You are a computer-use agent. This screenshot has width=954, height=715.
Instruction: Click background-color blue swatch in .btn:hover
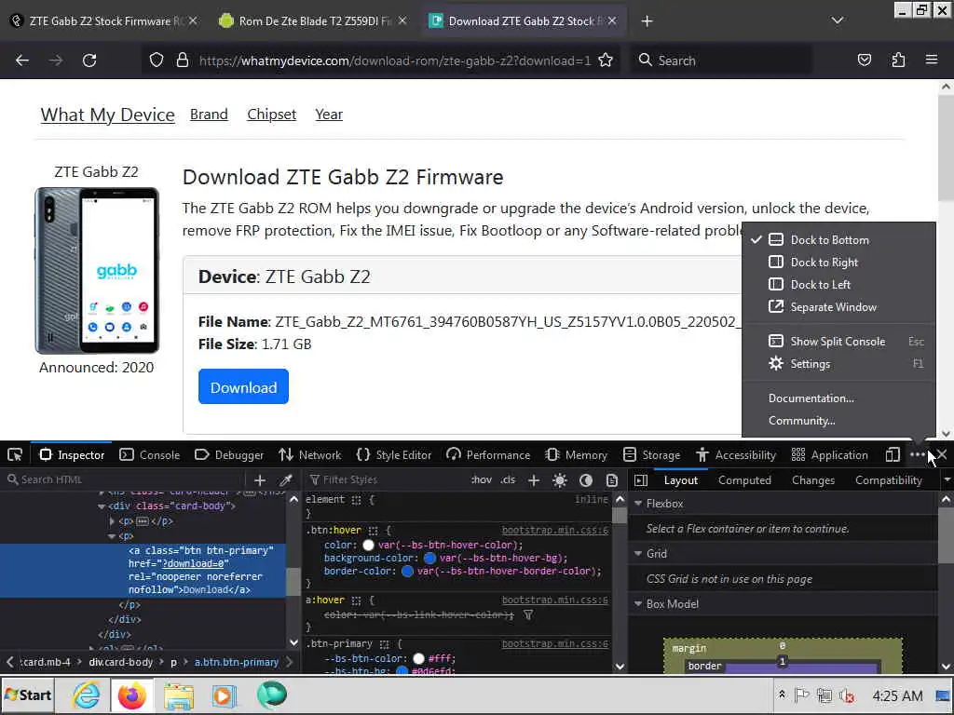pyautogui.click(x=429, y=558)
